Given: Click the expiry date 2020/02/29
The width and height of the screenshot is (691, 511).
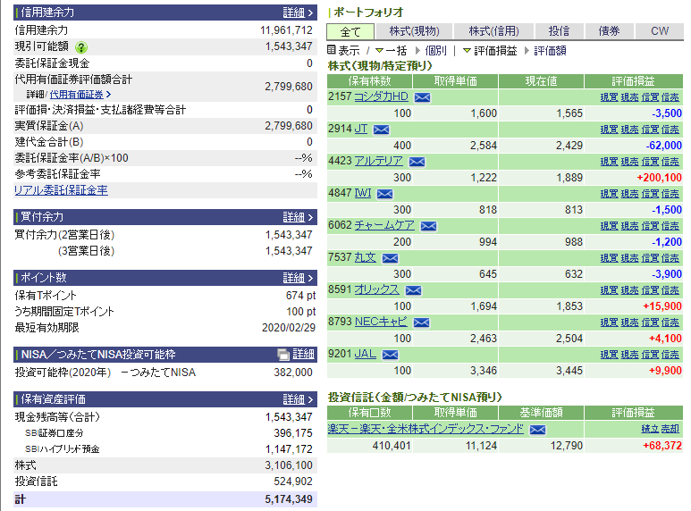Looking at the screenshot, I should (289, 328).
